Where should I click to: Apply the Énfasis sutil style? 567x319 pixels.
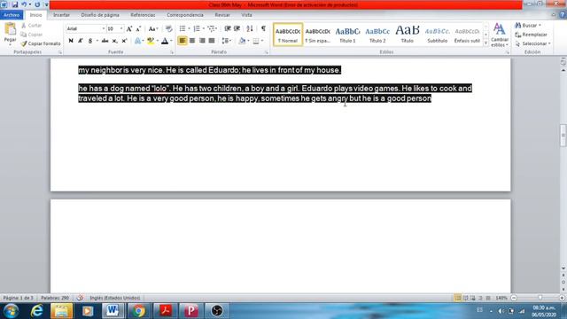pyautogui.click(x=467, y=35)
